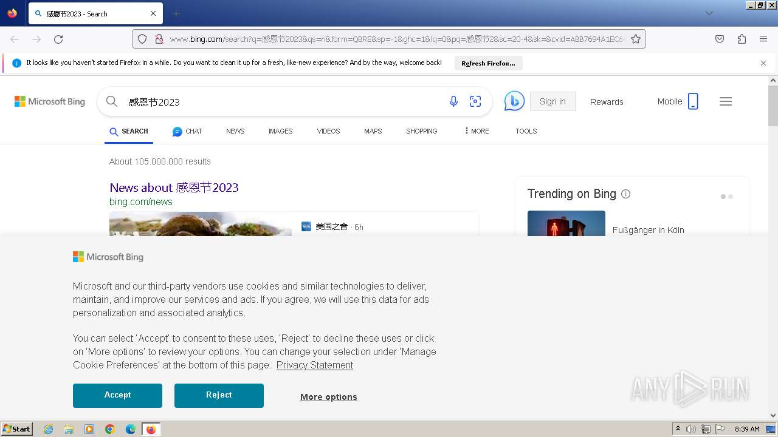Go forward to next page
The width and height of the screenshot is (778, 437).
(x=36, y=39)
